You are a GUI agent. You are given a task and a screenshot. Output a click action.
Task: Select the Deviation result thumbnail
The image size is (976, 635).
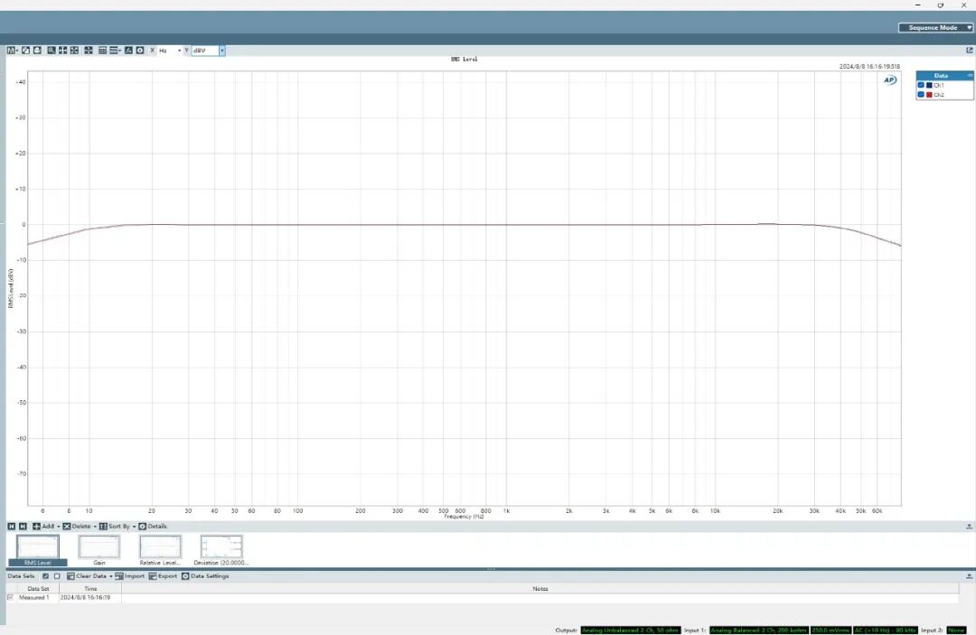221,550
